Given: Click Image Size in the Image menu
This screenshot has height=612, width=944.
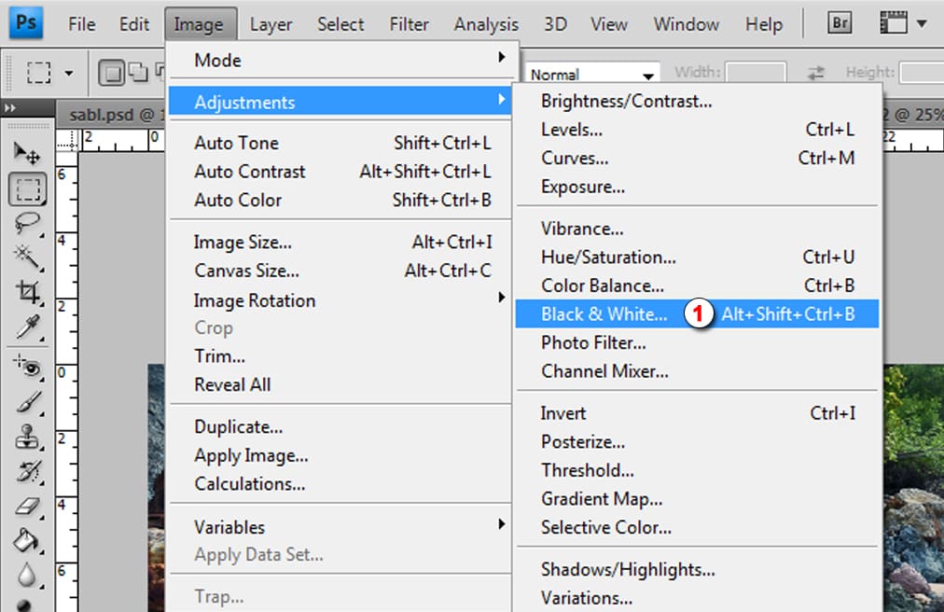Looking at the screenshot, I should point(243,243).
